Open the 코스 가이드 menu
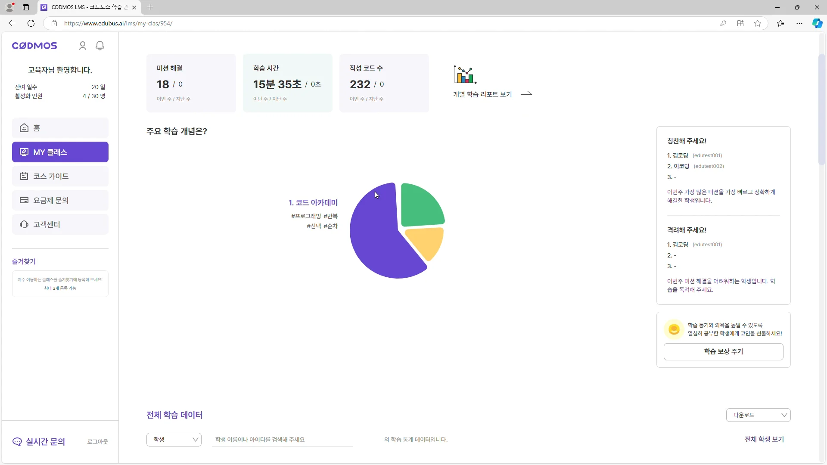The width and height of the screenshot is (827, 465). point(60,176)
